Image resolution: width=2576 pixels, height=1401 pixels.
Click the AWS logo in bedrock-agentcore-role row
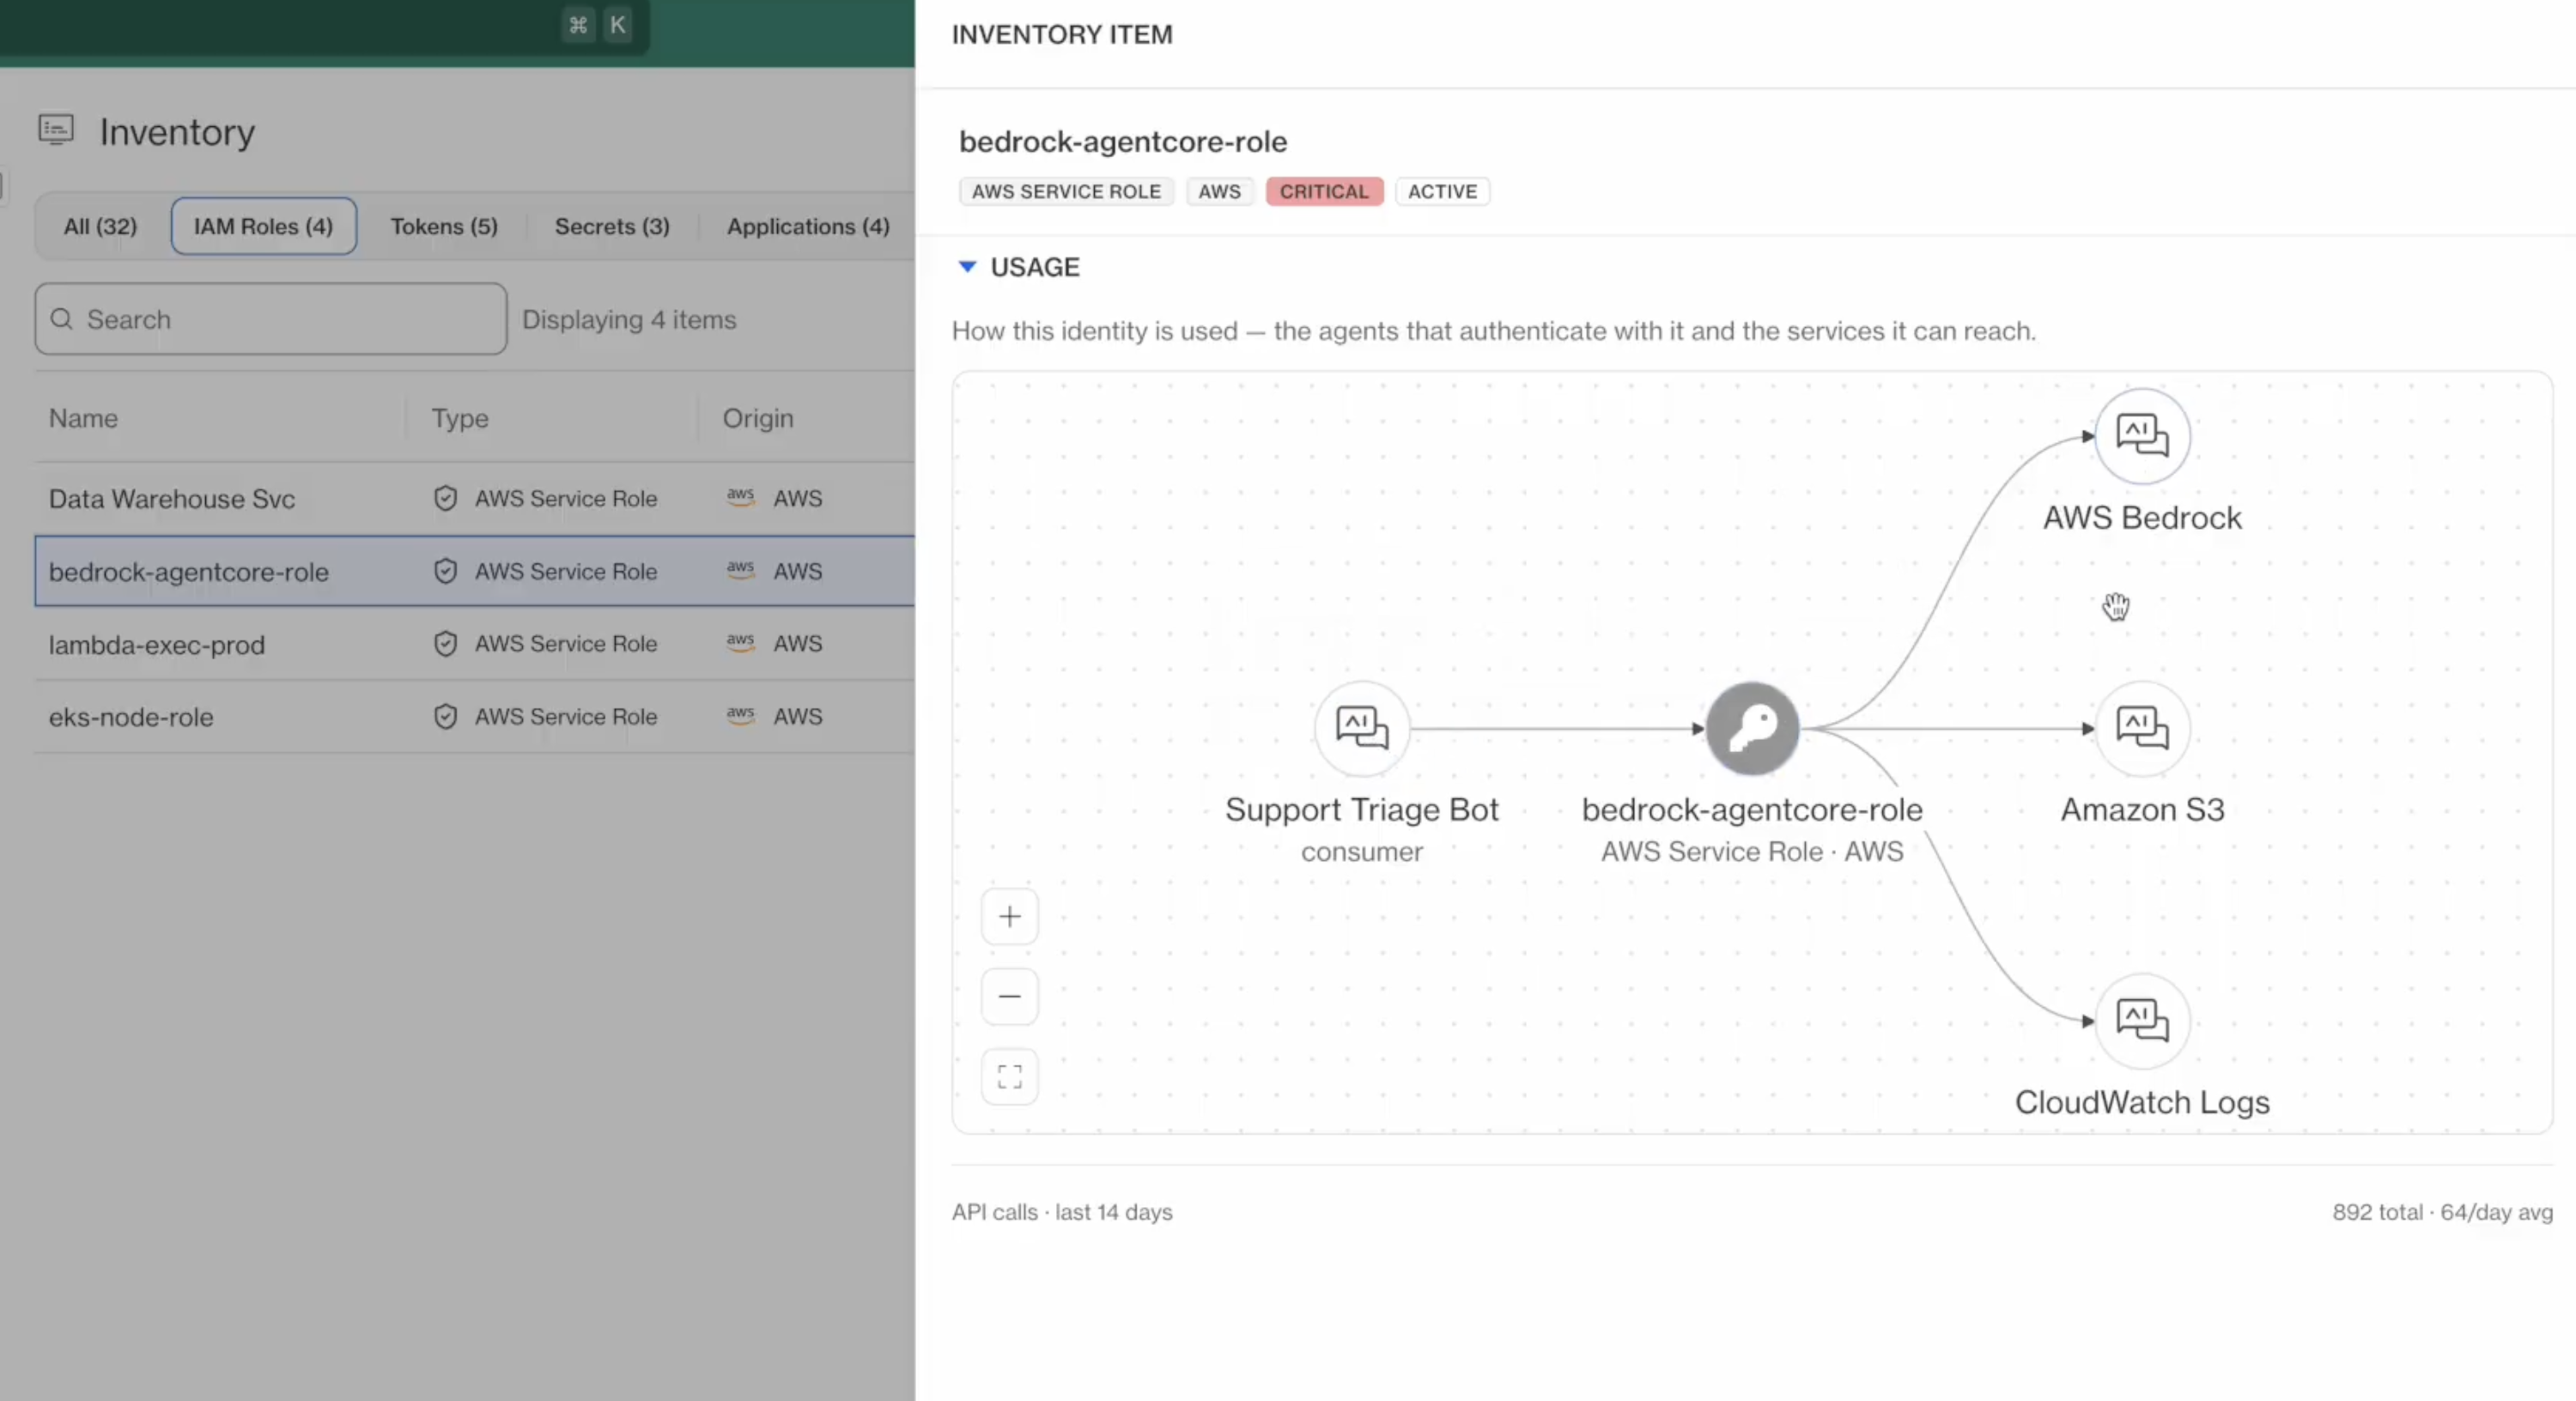point(741,570)
